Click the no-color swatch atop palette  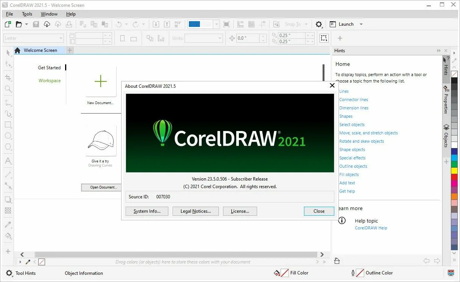[x=454, y=74]
